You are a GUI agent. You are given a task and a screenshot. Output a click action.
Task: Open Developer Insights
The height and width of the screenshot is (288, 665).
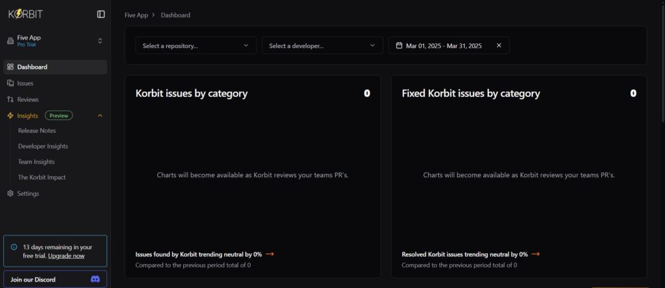tap(43, 146)
